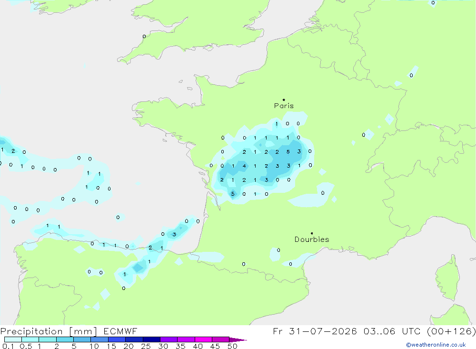Pick the legend swatch between 10 and 15

click(99, 339)
